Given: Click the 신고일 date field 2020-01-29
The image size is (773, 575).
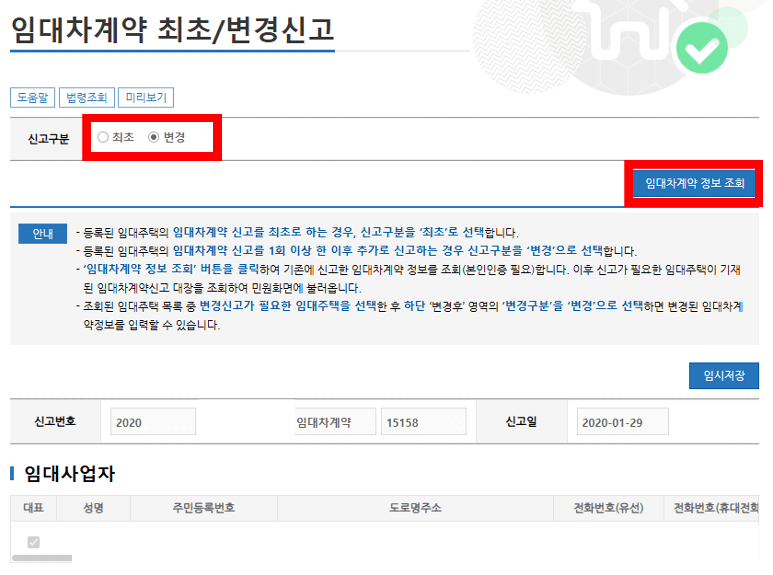Looking at the screenshot, I should click(x=622, y=422).
